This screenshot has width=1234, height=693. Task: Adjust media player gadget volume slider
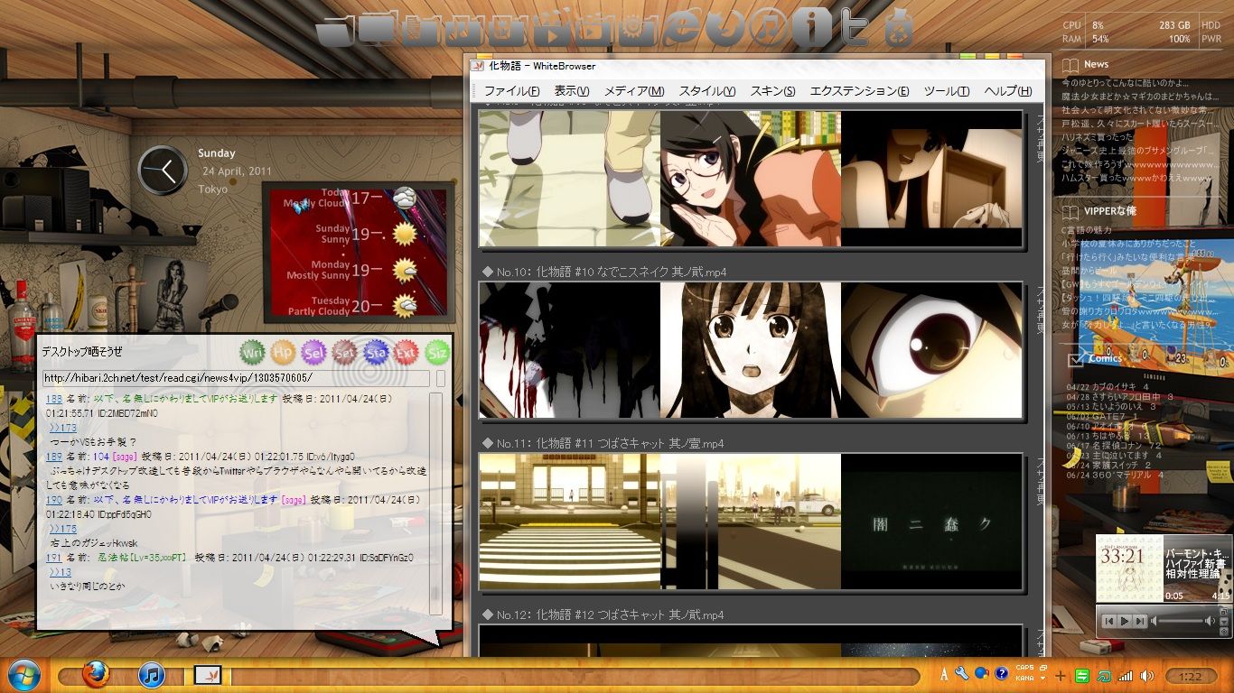tap(1181, 621)
